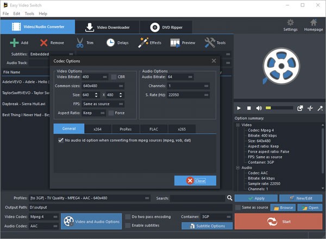Click the Preview film icon
Screen dimensions: 326x239
point(175,42)
